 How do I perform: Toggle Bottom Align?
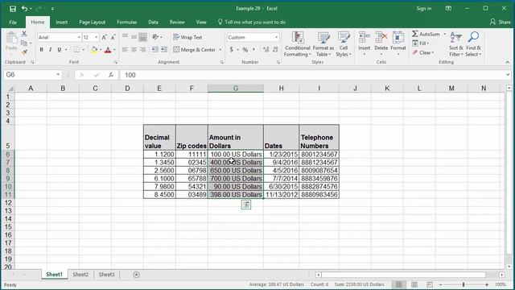(x=143, y=37)
